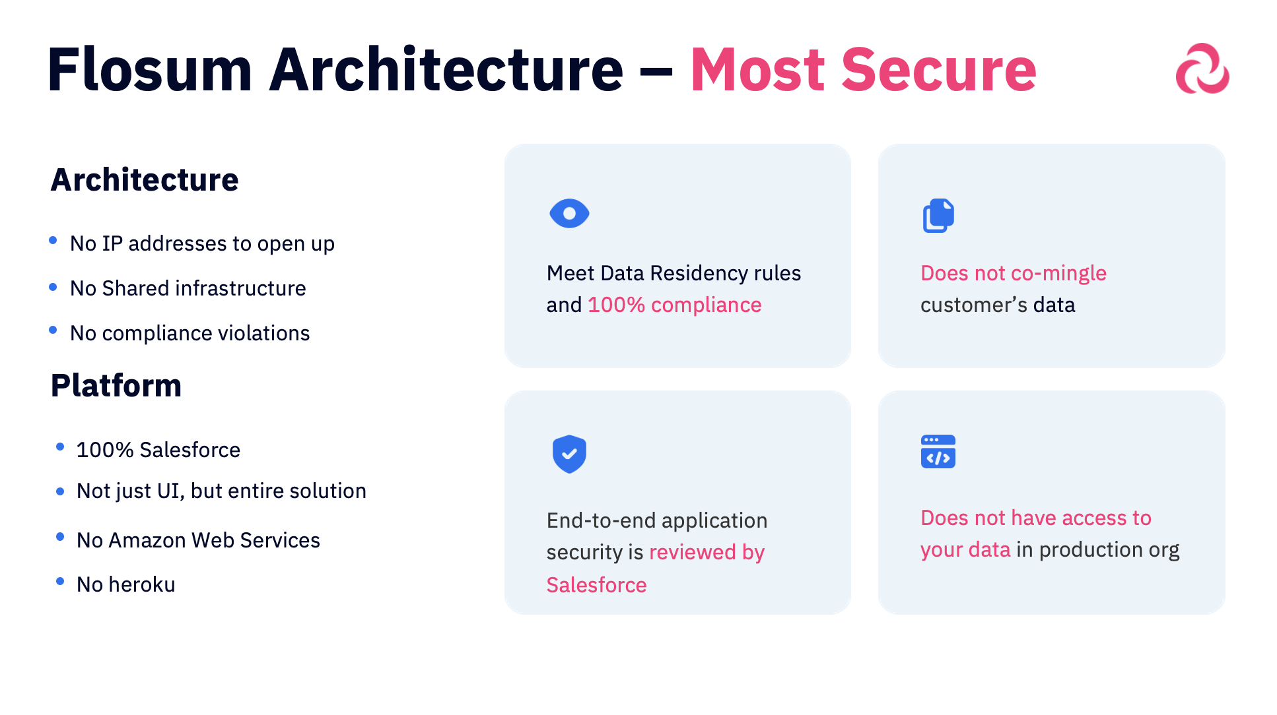Click the blue eye icon
1277x715 pixels.
point(569,214)
